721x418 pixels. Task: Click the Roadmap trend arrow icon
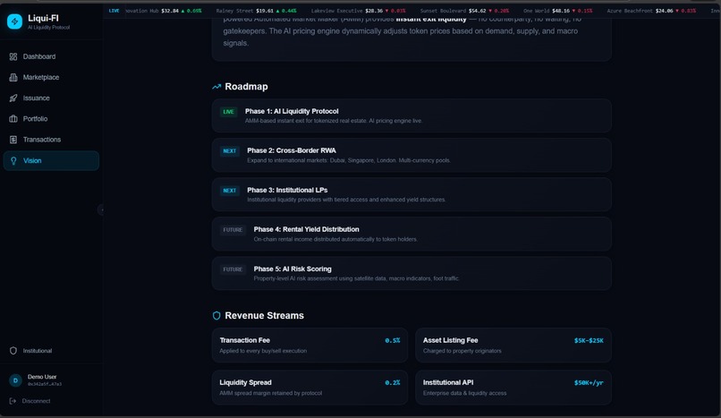point(216,87)
